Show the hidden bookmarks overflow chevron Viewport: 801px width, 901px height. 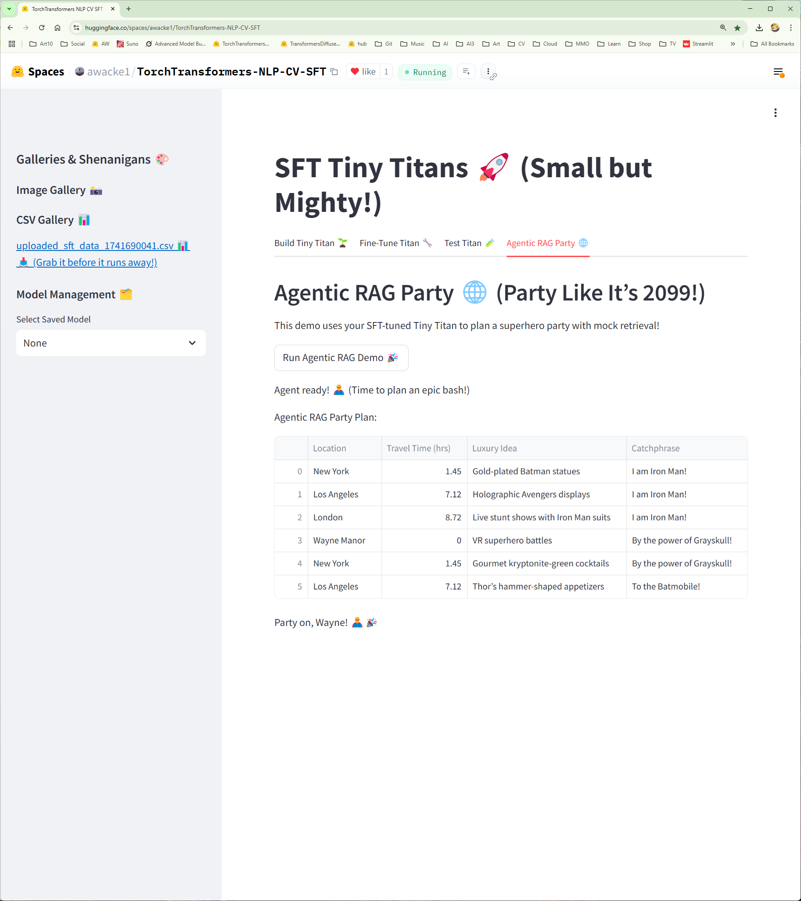(x=733, y=43)
